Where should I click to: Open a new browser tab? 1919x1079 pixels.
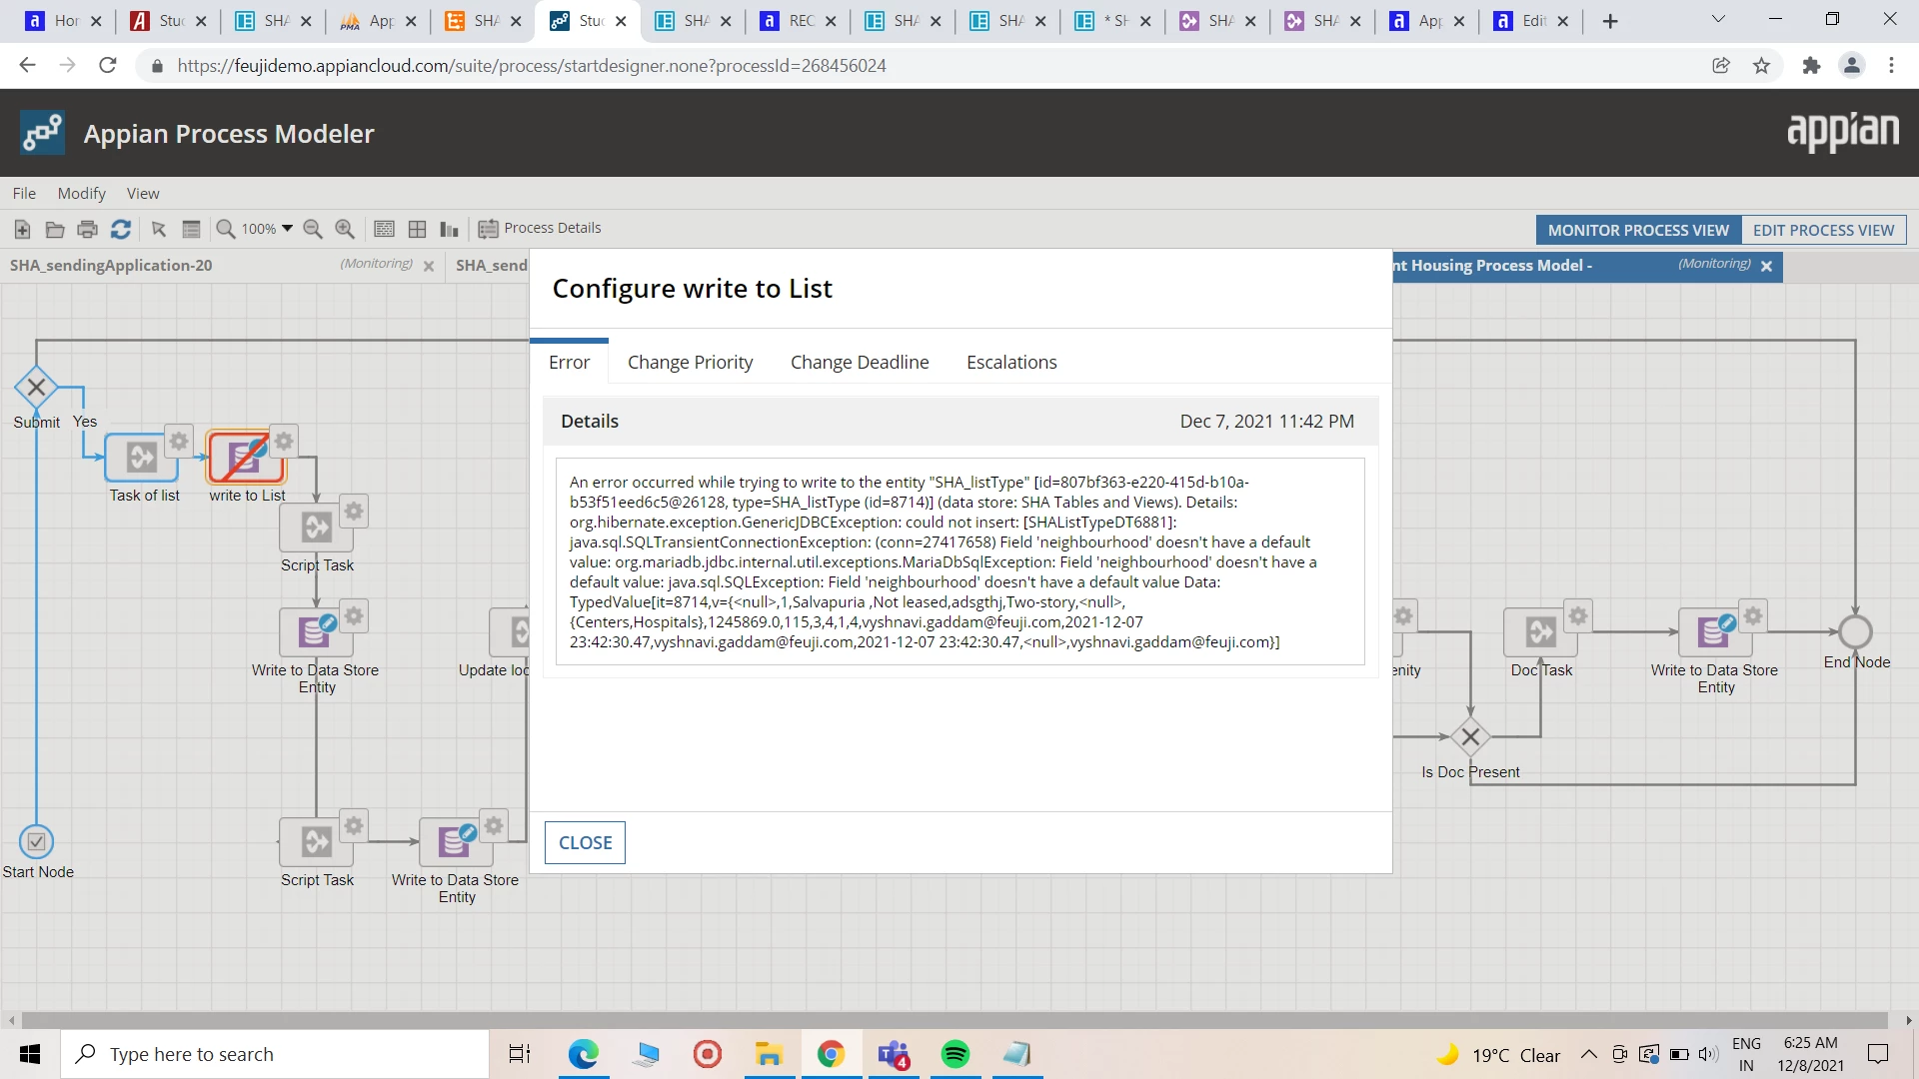pyautogui.click(x=1609, y=21)
